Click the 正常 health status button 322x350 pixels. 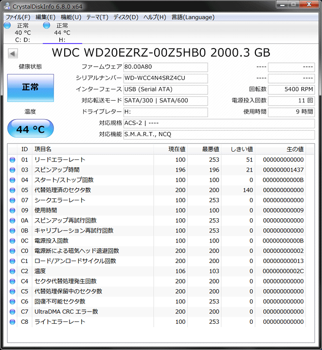31,87
